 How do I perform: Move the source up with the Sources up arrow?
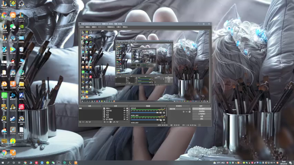pos(114,122)
